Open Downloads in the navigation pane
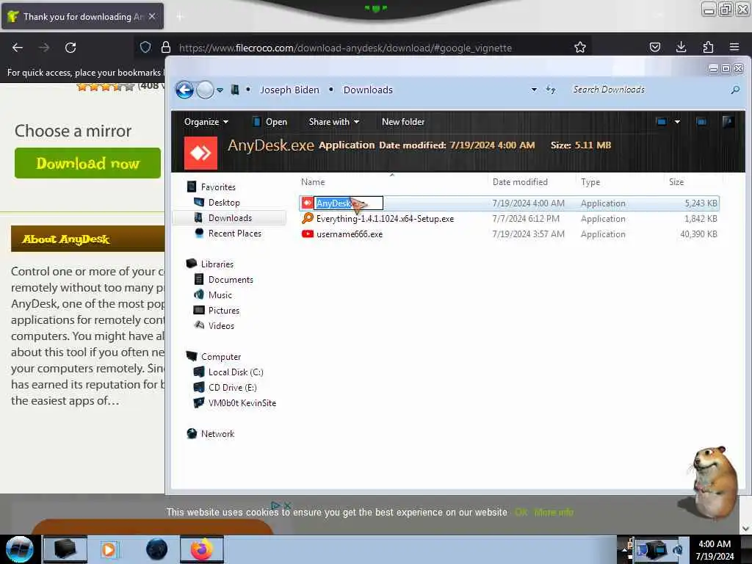Viewport: 752px width, 564px height. pos(230,217)
